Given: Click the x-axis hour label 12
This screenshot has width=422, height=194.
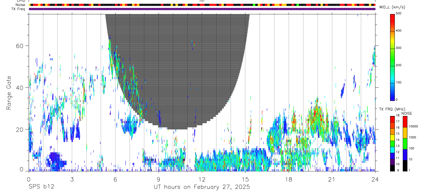Looking at the screenshot, I should (202, 179).
